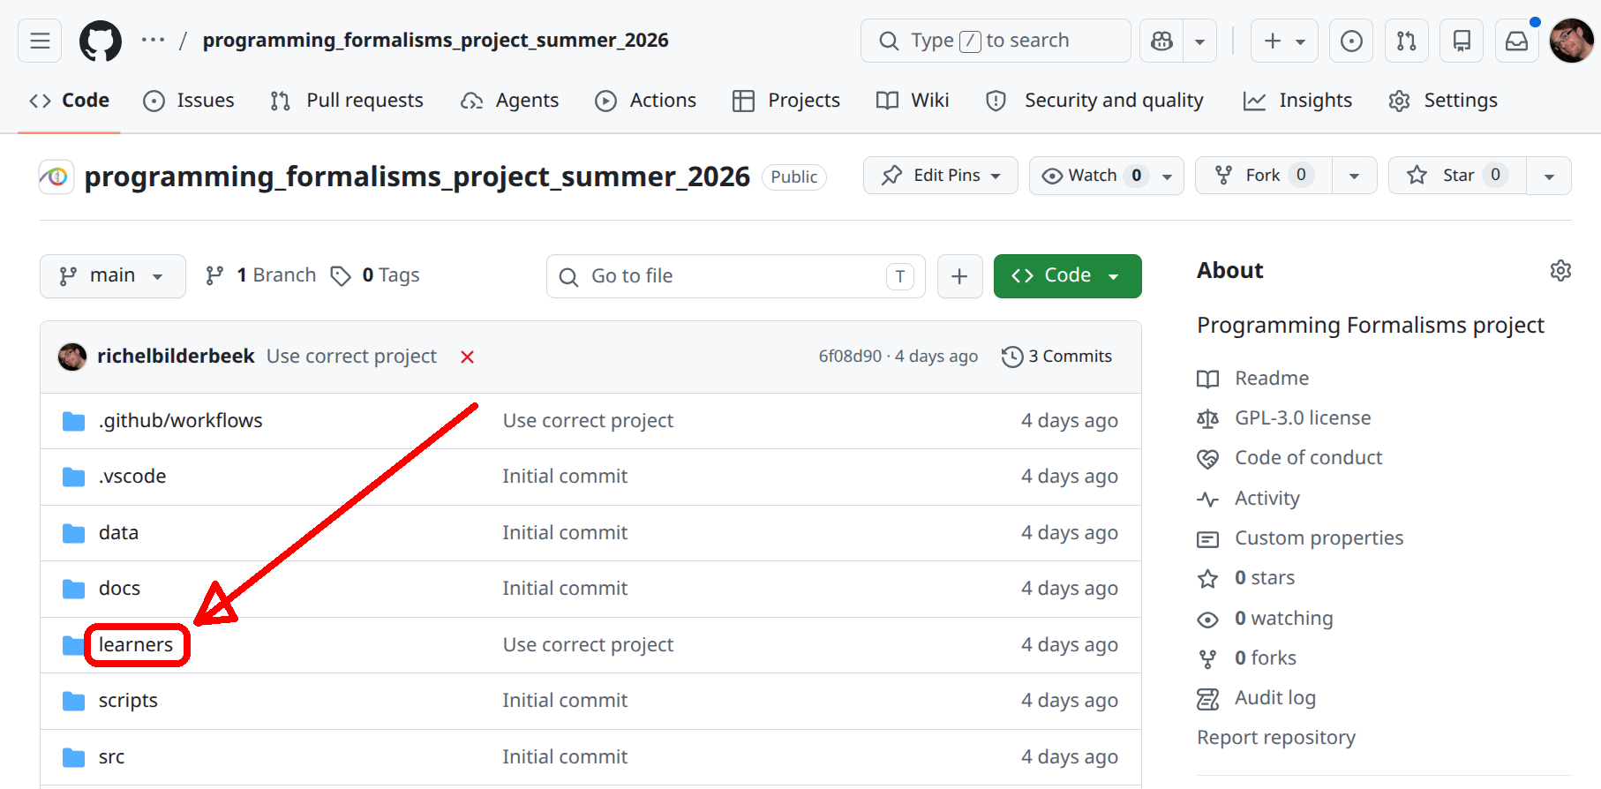Screen dimensions: 1601x789
Task: Open the GitHub homepage logo
Action: coord(101,41)
